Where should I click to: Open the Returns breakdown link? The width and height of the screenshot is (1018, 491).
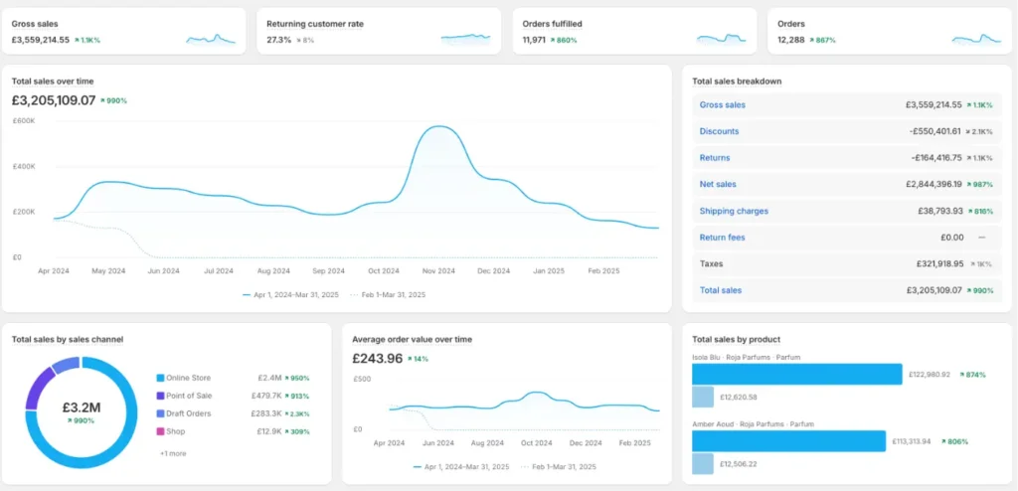point(715,158)
